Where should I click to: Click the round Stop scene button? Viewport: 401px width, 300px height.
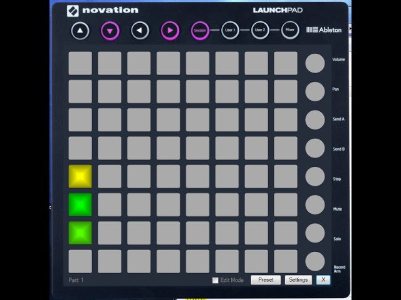point(315,176)
